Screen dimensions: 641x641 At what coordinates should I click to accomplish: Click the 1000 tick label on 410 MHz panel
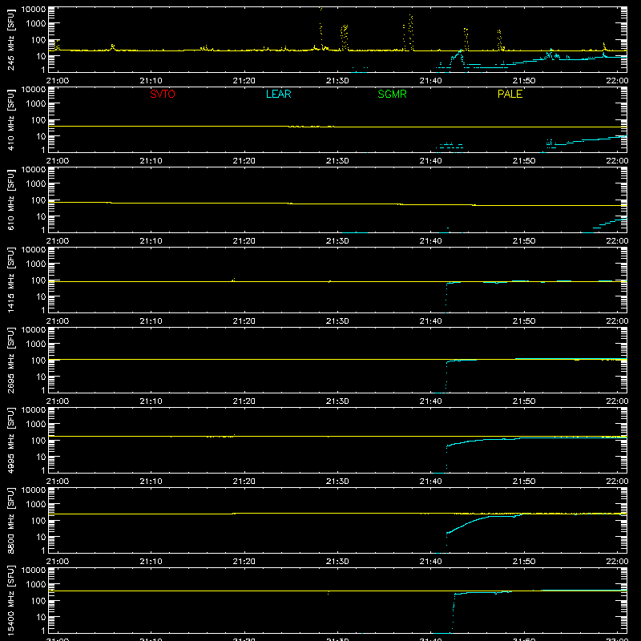click(36, 104)
